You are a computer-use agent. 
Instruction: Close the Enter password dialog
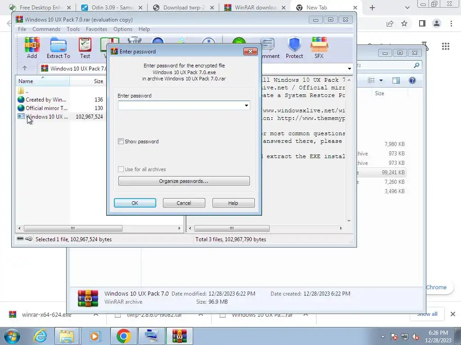coord(250,51)
